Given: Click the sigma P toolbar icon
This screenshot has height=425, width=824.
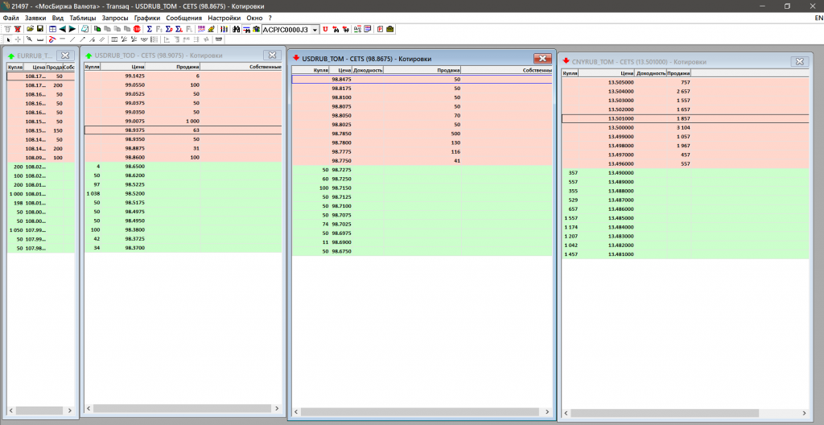Looking at the screenshot, I should pos(169,29).
